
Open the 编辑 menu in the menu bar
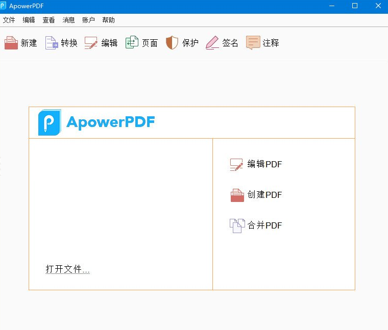pyautogui.click(x=29, y=20)
